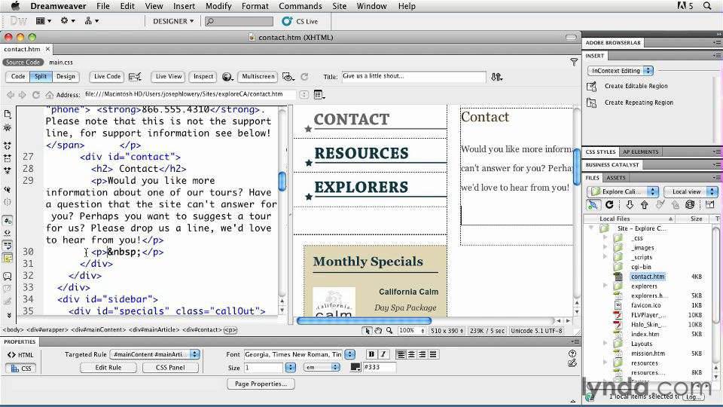
Task: Expand the _css folder in Files
Action: (x=605, y=237)
